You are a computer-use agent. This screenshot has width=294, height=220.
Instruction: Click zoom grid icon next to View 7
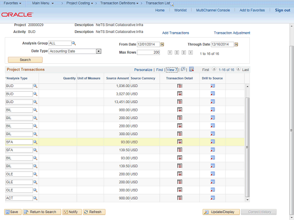pos(183,69)
